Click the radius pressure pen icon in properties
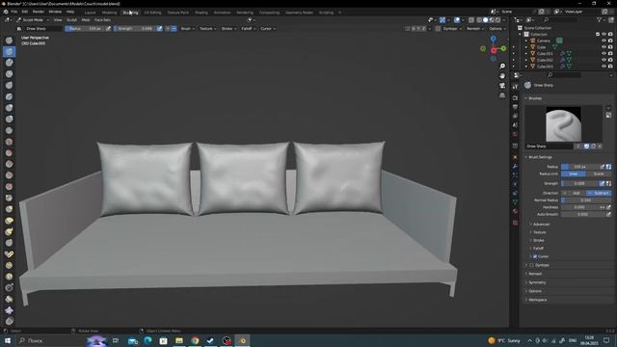This screenshot has width=617, height=347. pyautogui.click(x=602, y=167)
